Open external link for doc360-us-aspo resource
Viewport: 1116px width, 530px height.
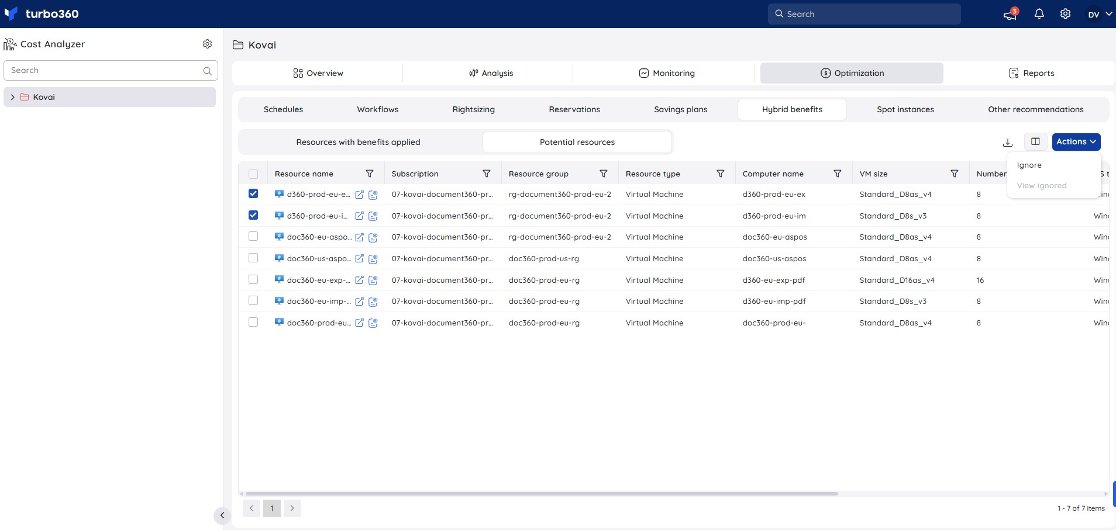359,259
